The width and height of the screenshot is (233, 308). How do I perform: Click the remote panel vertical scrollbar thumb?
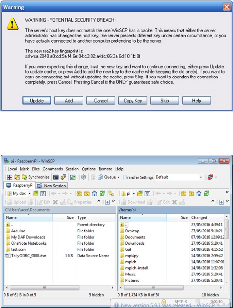(x=227, y=229)
